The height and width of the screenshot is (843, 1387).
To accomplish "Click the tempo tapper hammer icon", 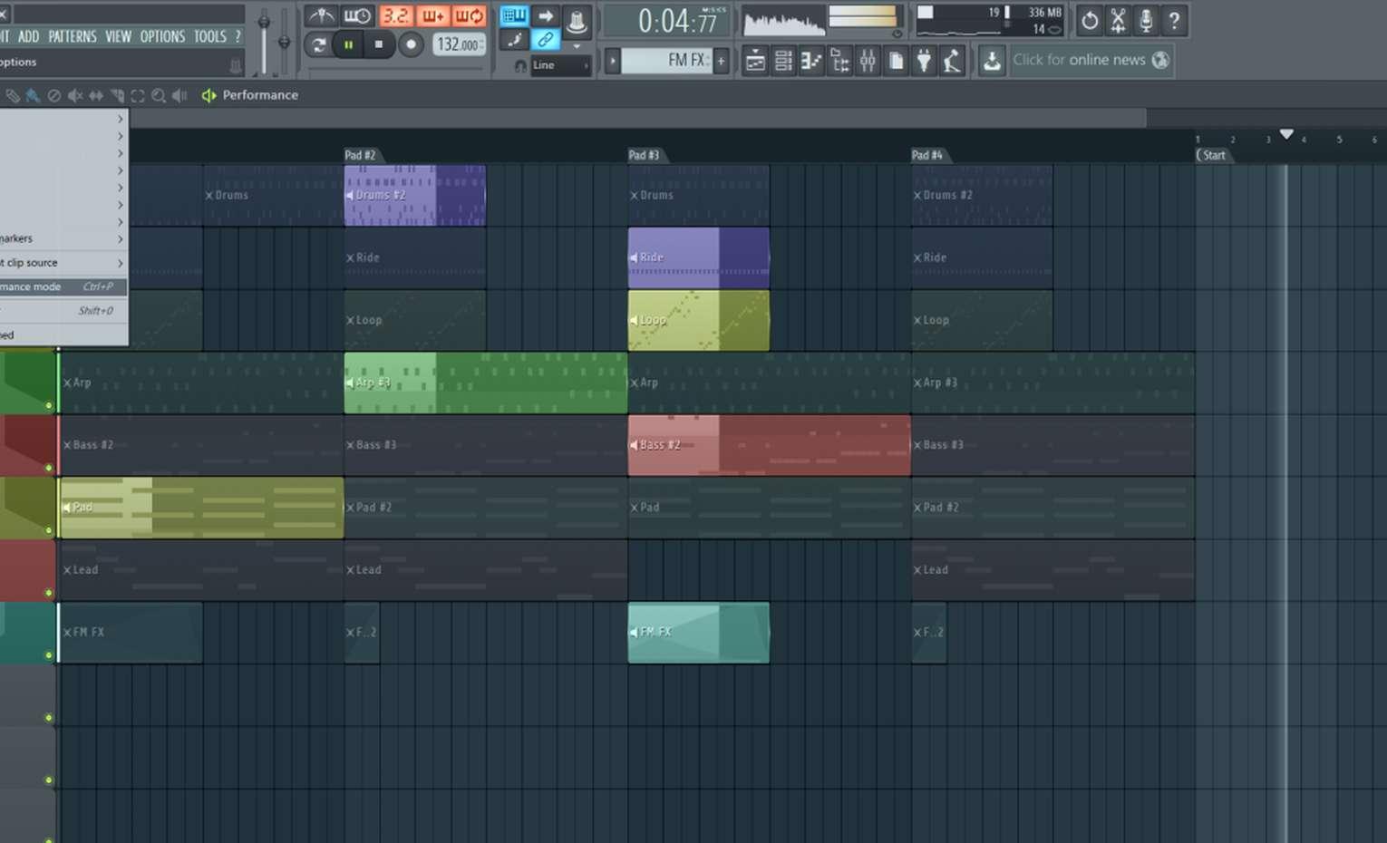I will point(952,61).
